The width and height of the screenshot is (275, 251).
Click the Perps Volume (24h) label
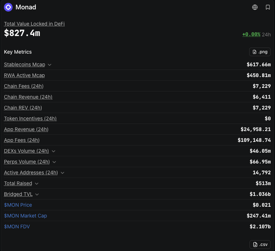[x=27, y=162]
